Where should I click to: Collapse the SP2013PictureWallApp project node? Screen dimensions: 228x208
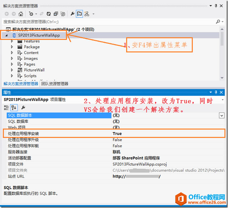tap(6, 35)
